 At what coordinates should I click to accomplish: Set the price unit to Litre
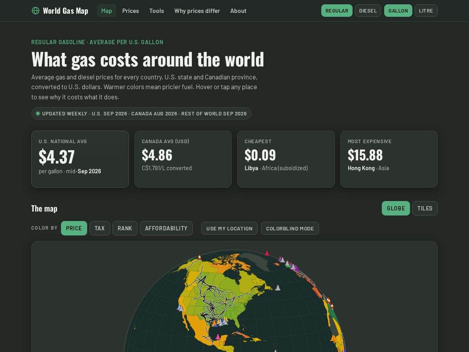[x=426, y=11]
